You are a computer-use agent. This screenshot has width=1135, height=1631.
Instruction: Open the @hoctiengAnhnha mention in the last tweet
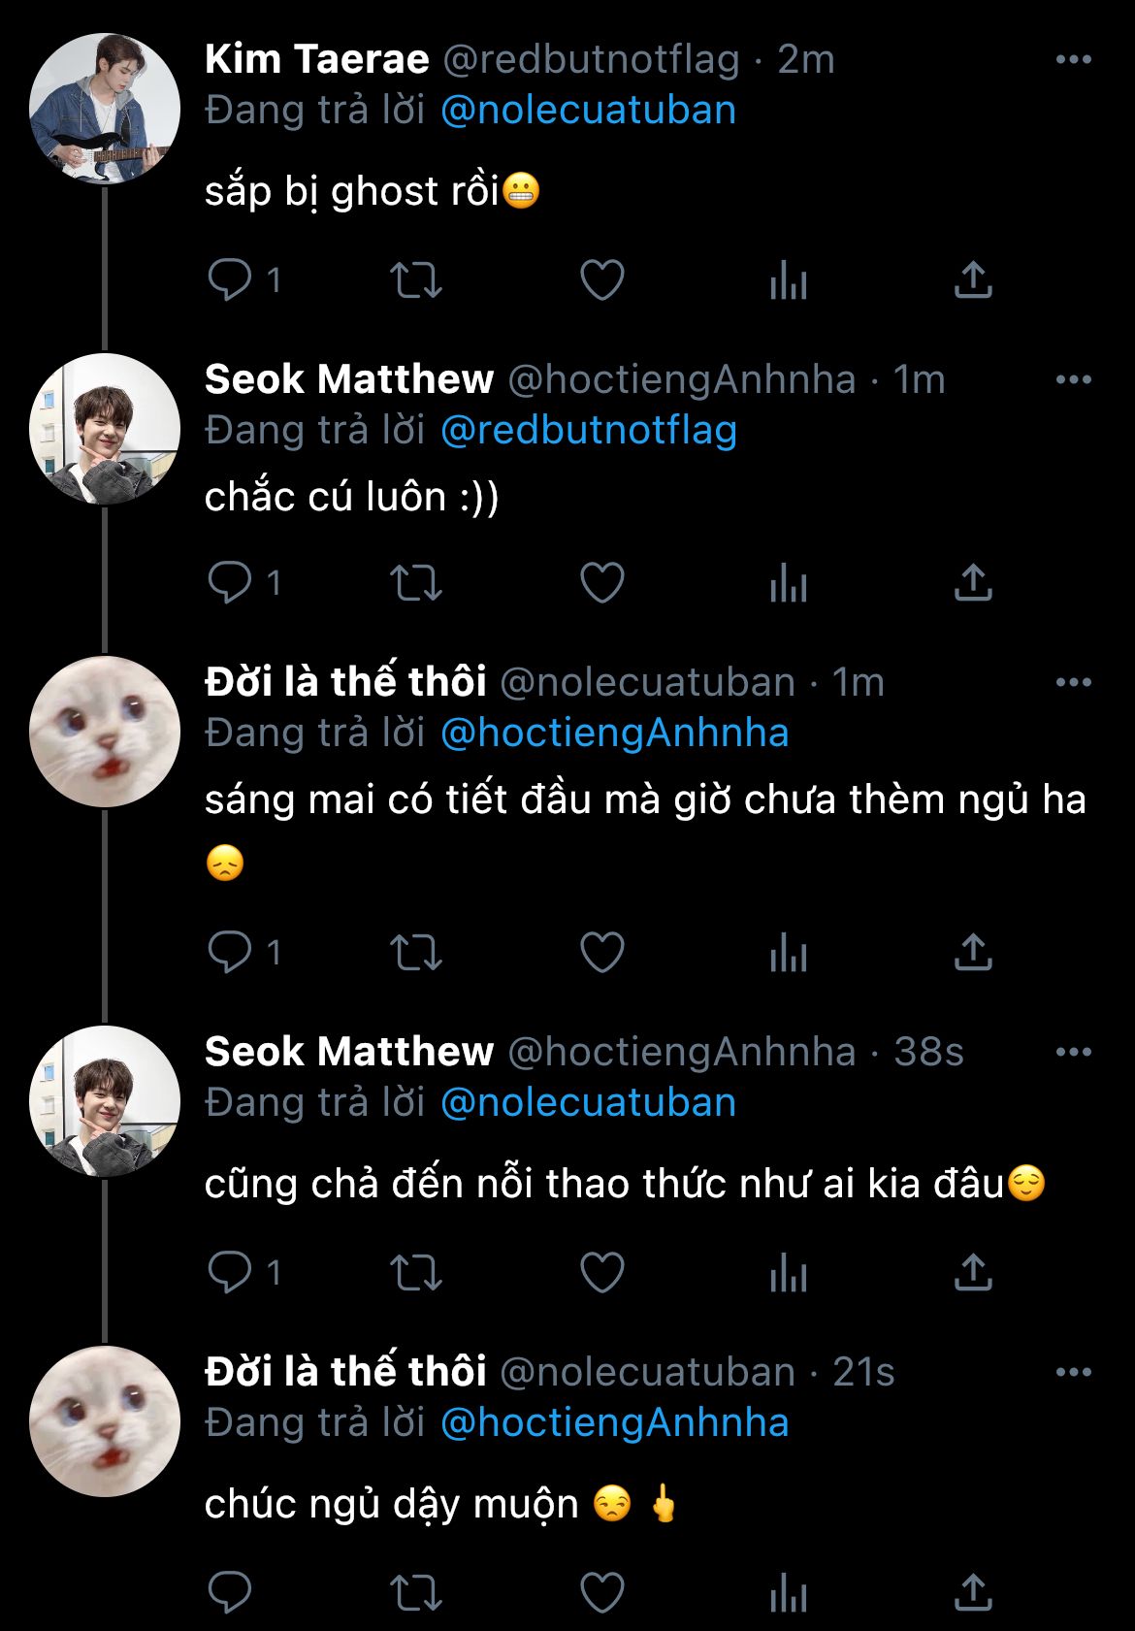point(614,1423)
